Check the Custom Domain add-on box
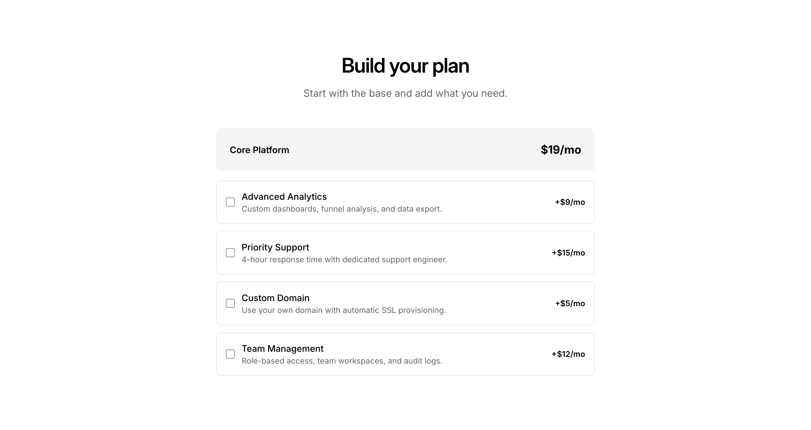 230,303
